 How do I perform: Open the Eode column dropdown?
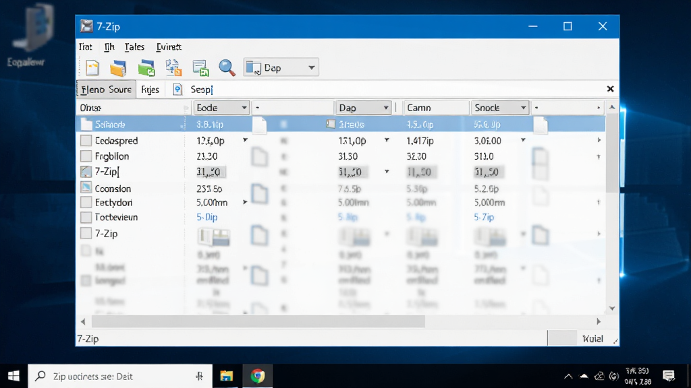pos(244,108)
